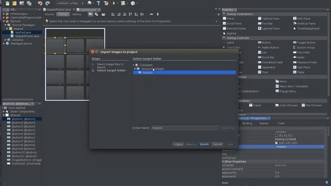Pick the Toggle Button control in Palette
Viewport: 331px width, 186px height.
[304, 42]
